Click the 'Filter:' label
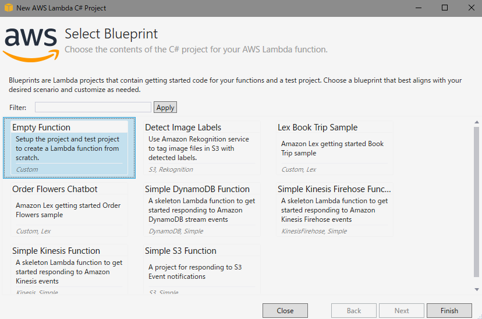Image resolution: width=482 pixels, height=319 pixels. [x=18, y=108]
